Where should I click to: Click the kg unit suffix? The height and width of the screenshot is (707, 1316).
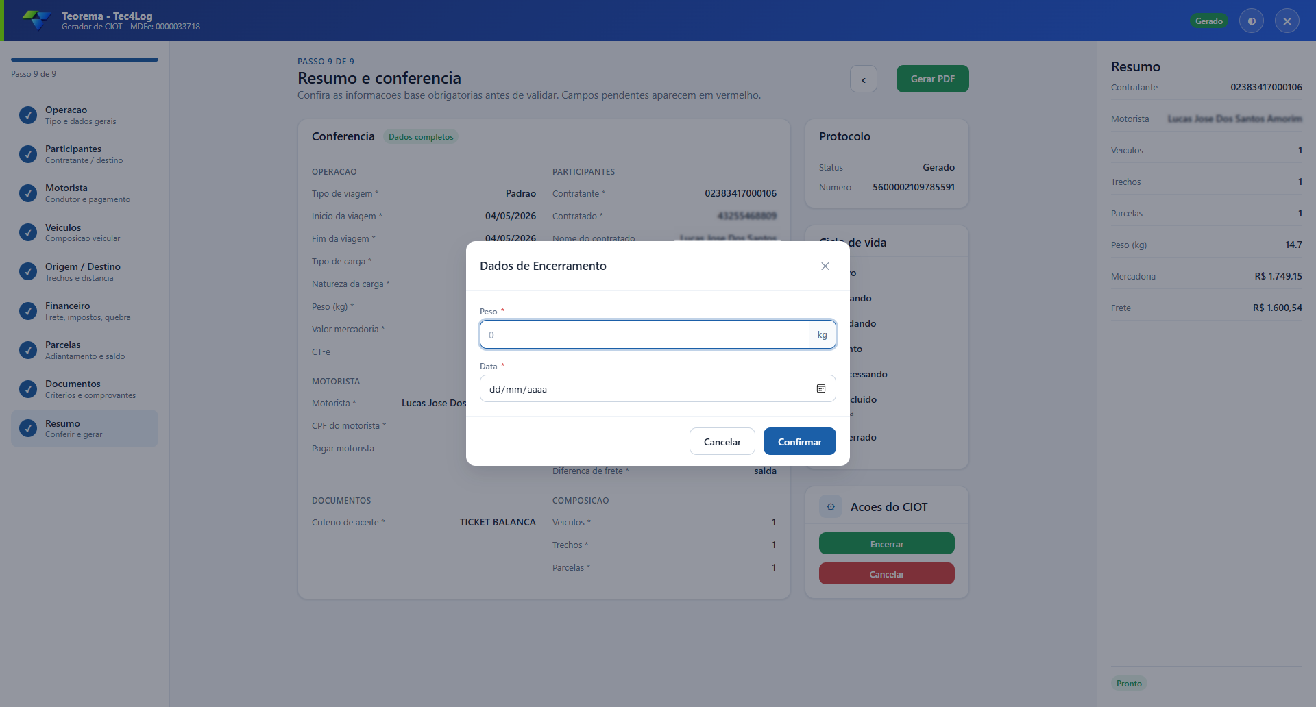[x=822, y=334]
